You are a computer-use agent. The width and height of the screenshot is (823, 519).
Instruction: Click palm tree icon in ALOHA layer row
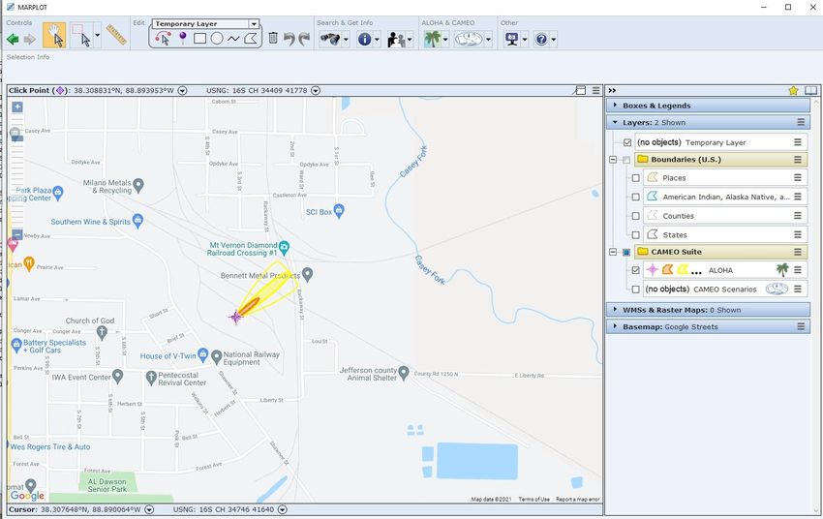tap(782, 270)
